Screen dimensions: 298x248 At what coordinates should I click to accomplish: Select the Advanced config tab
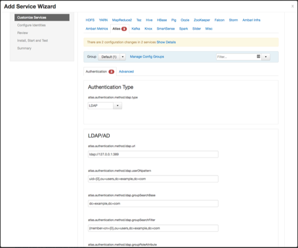[126, 72]
